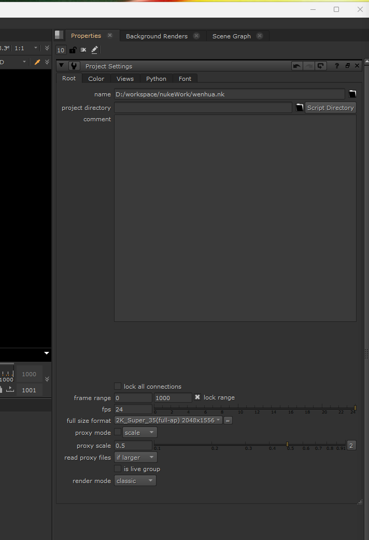The width and height of the screenshot is (369, 540).
Task: Click the pencil edit icon in Properties toolbar
Action: (x=94, y=50)
